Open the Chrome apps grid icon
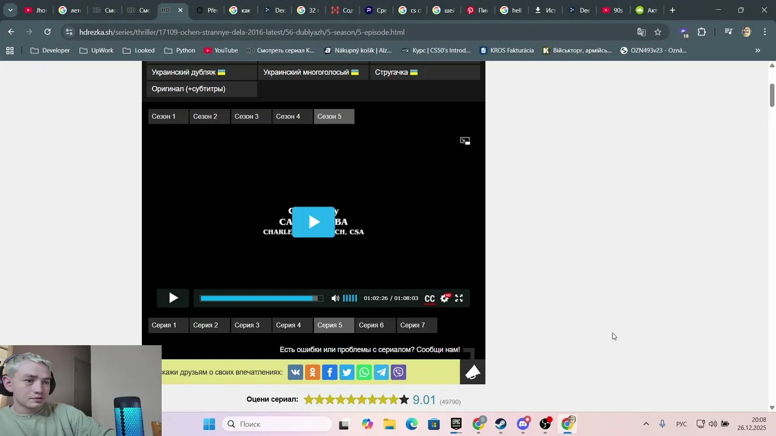 [10, 50]
